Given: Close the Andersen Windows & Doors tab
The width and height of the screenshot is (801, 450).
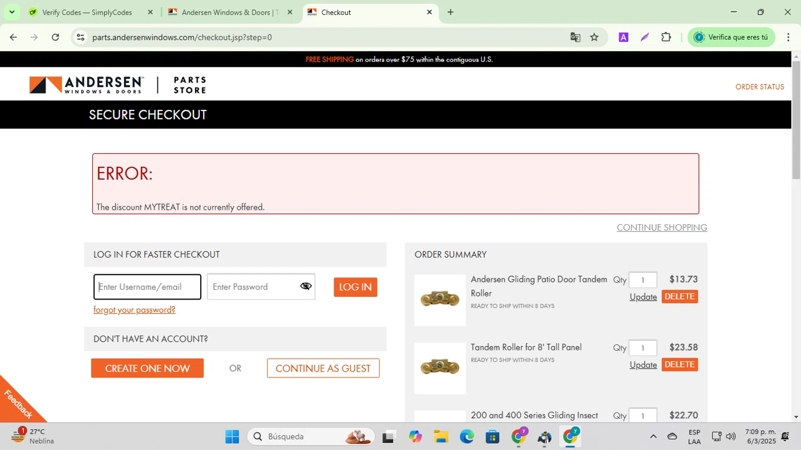Looking at the screenshot, I should (290, 12).
